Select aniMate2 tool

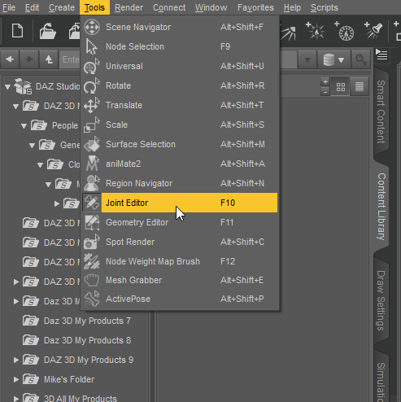[180, 164]
